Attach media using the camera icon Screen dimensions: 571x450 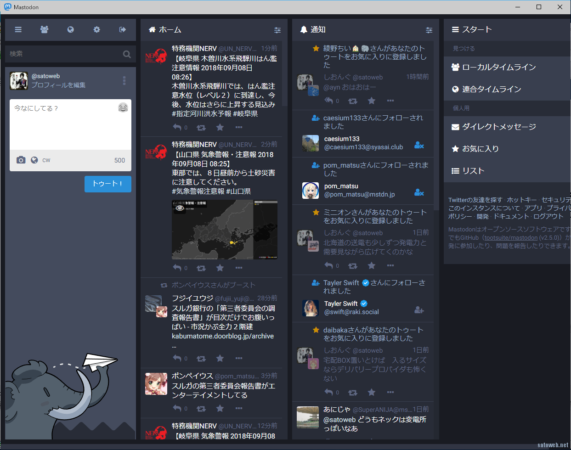(21, 160)
